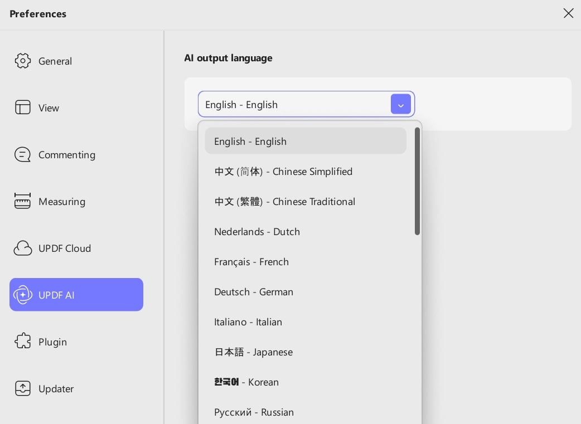The image size is (581, 424).
Task: Click the language list scrollbar thumb
Action: click(x=417, y=181)
